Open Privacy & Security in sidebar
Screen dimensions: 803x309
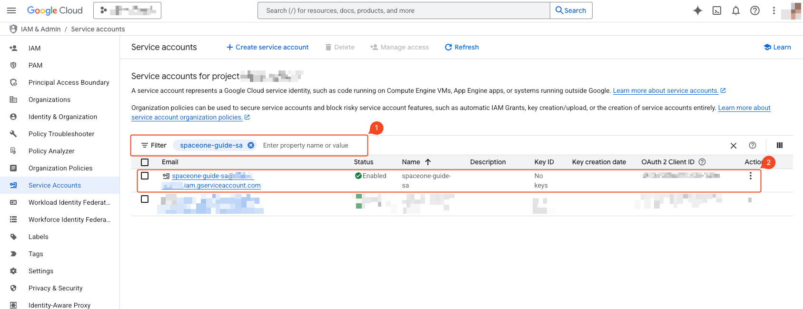click(x=56, y=288)
